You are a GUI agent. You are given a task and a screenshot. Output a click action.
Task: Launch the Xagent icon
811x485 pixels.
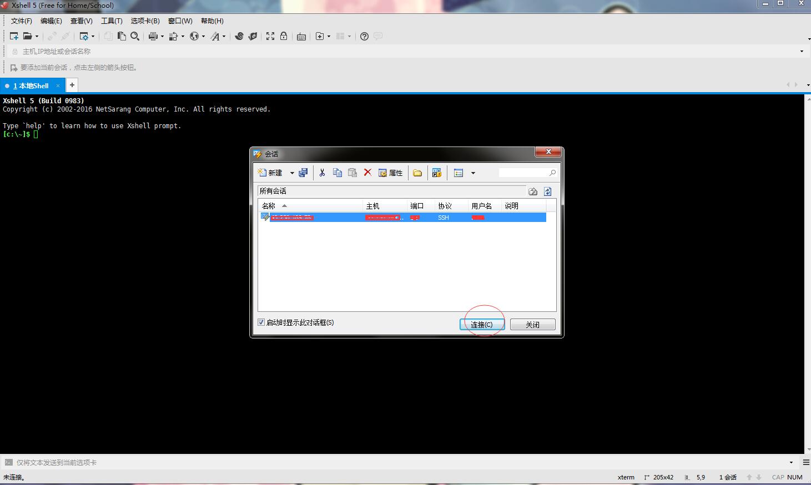tap(253, 36)
